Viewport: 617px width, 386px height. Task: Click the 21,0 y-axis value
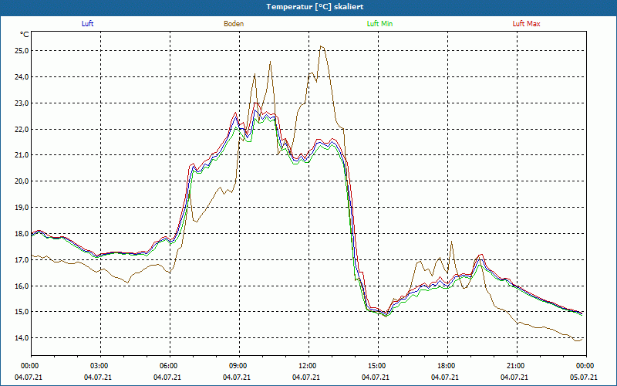[22, 155]
